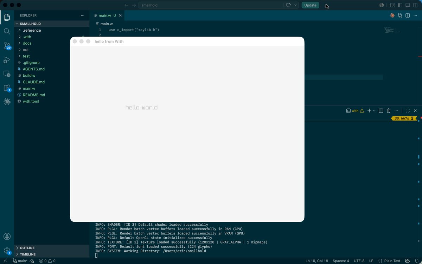Screen dimensions: 422x264
Task: Toggle the bottom panel visibility
Action: (408, 5)
